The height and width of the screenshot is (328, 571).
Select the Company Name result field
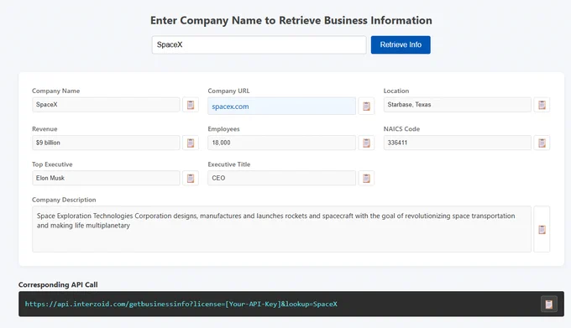106,105
